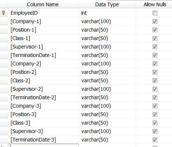The image size is (172, 147).
Task: Uncheck Allow Nulls for [Company-1]
Action: coord(155,22)
